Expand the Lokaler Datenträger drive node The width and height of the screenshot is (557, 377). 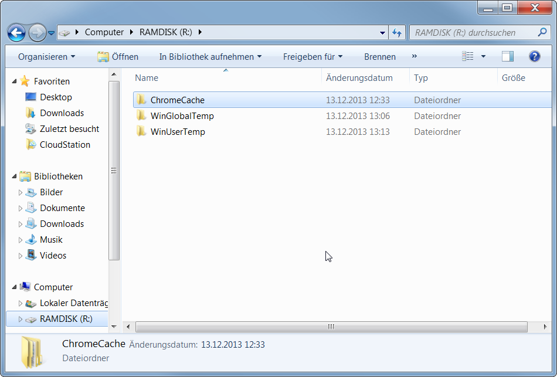pyautogui.click(x=21, y=303)
